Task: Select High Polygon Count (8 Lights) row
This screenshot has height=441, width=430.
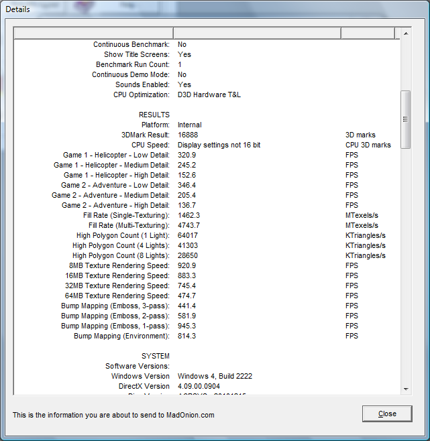Action: pos(121,255)
